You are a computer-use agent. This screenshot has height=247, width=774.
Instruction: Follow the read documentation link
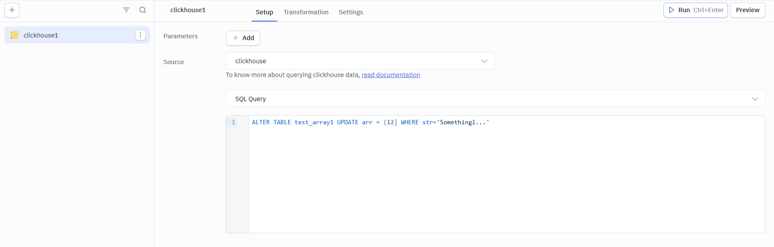[390, 75]
